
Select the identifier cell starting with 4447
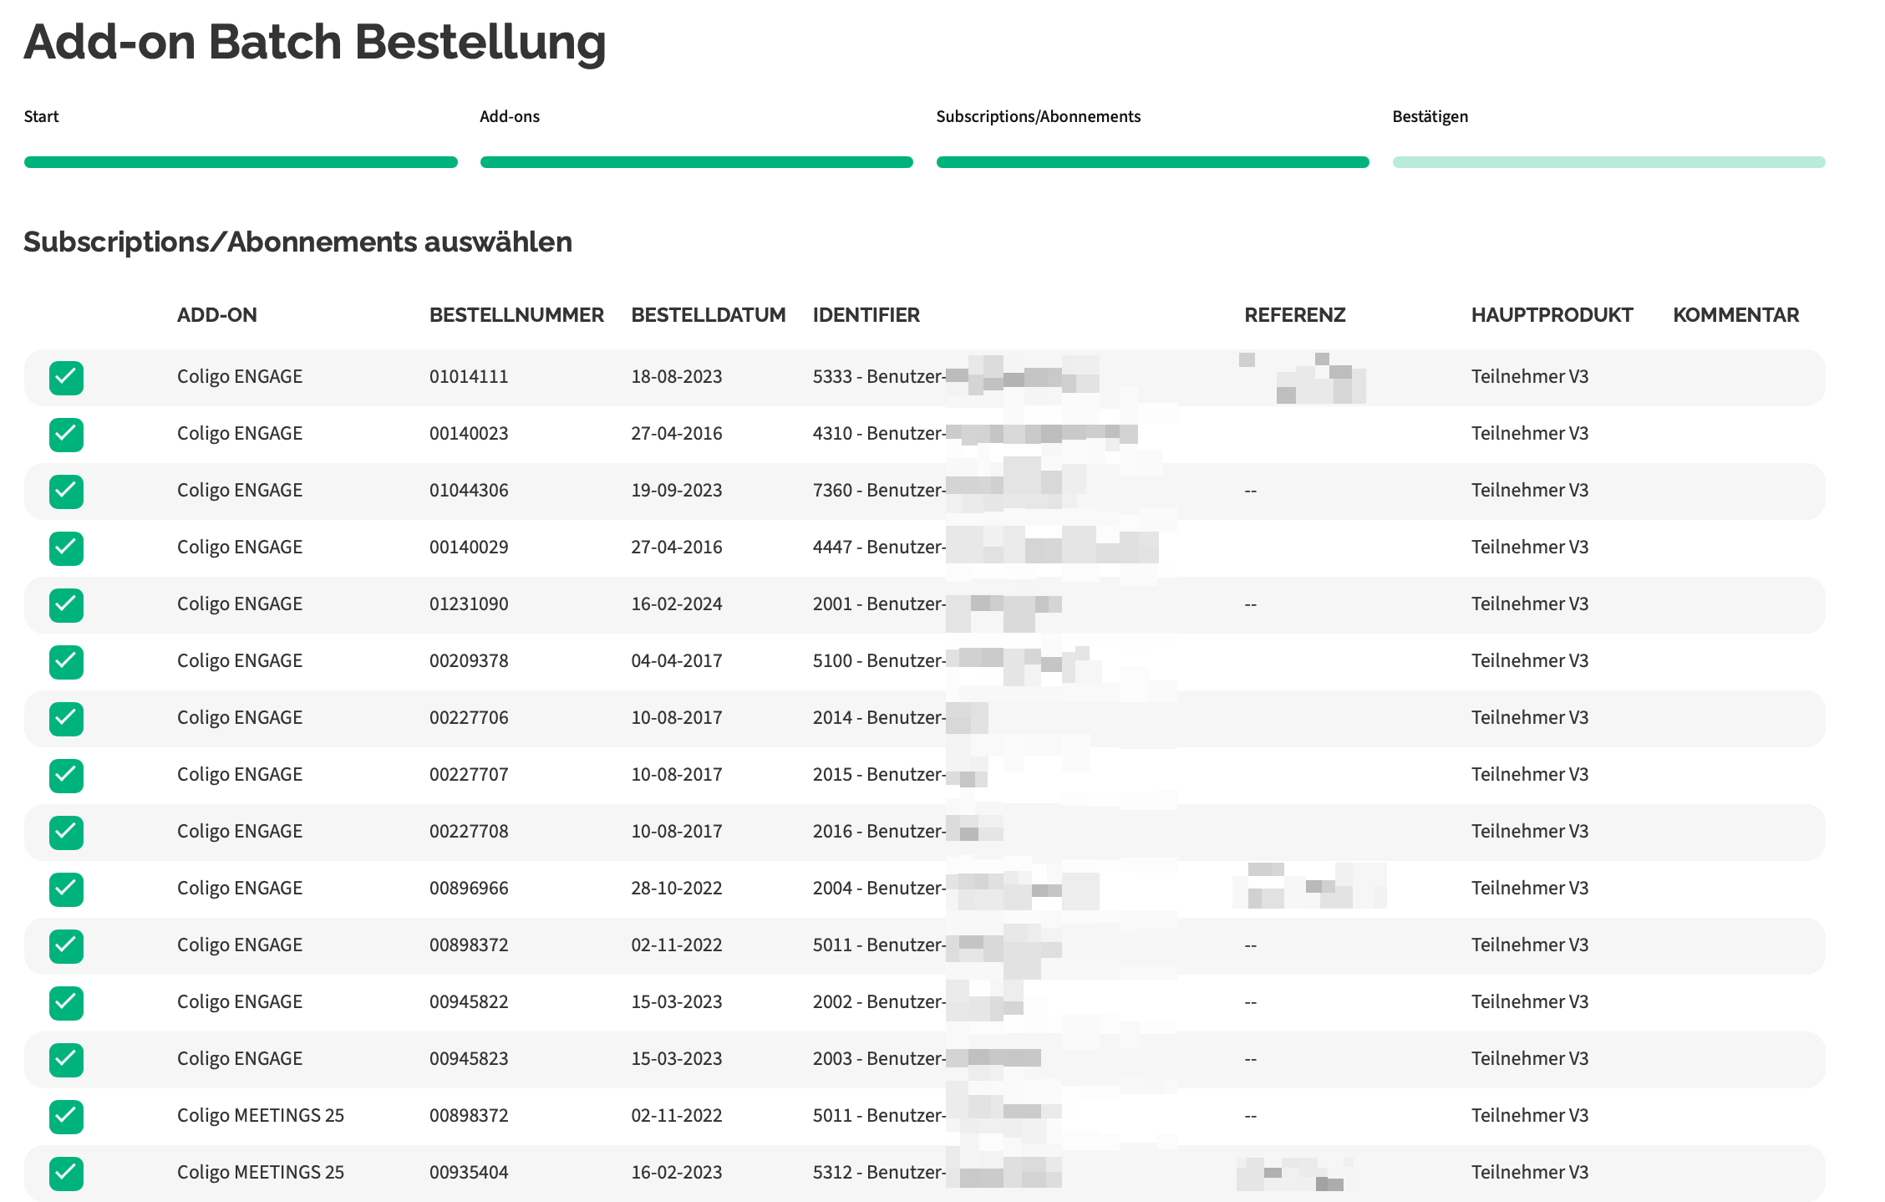click(x=878, y=548)
